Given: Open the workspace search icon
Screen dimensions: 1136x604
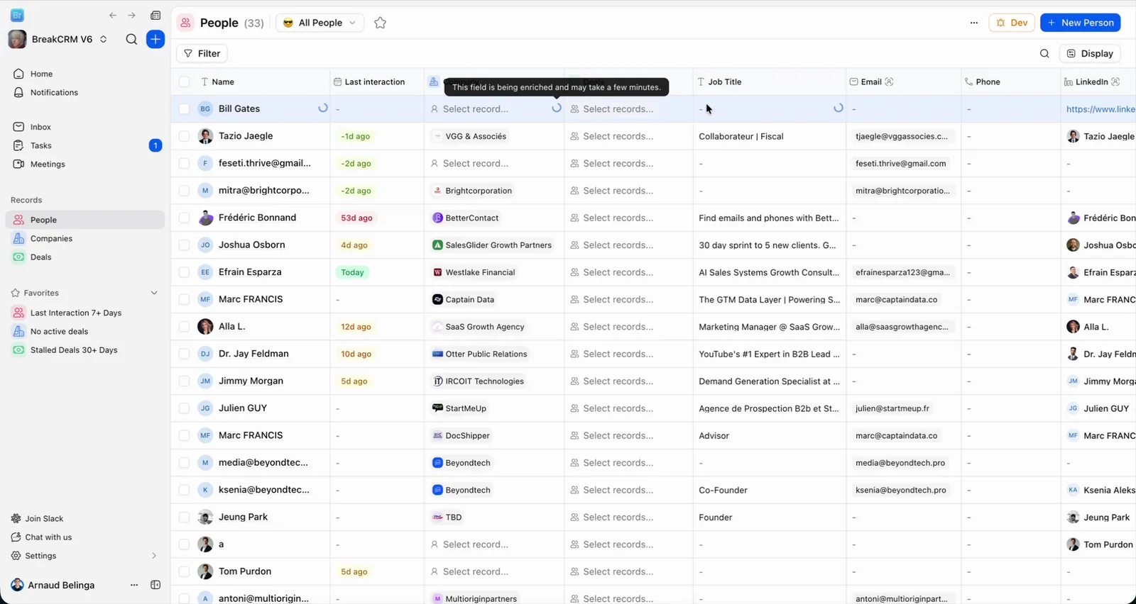Looking at the screenshot, I should tap(131, 40).
